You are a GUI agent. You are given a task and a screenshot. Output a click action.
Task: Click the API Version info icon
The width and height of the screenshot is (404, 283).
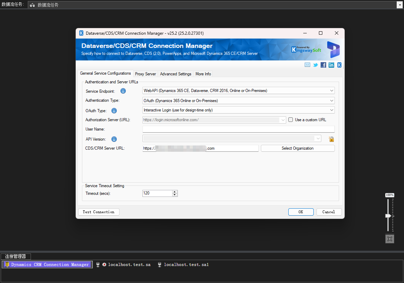click(114, 139)
